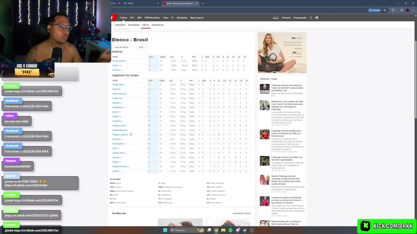Open the Futebol menu in ESPN header
This screenshot has width=417, height=234.
tap(123, 18)
